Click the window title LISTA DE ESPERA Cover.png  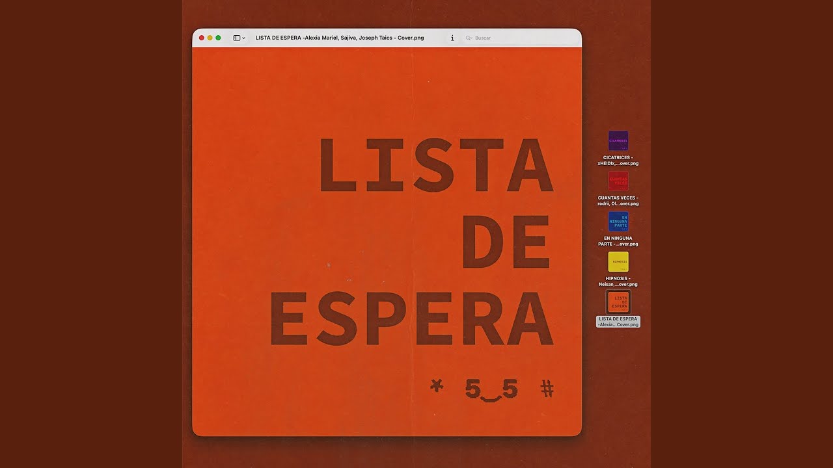pyautogui.click(x=340, y=38)
